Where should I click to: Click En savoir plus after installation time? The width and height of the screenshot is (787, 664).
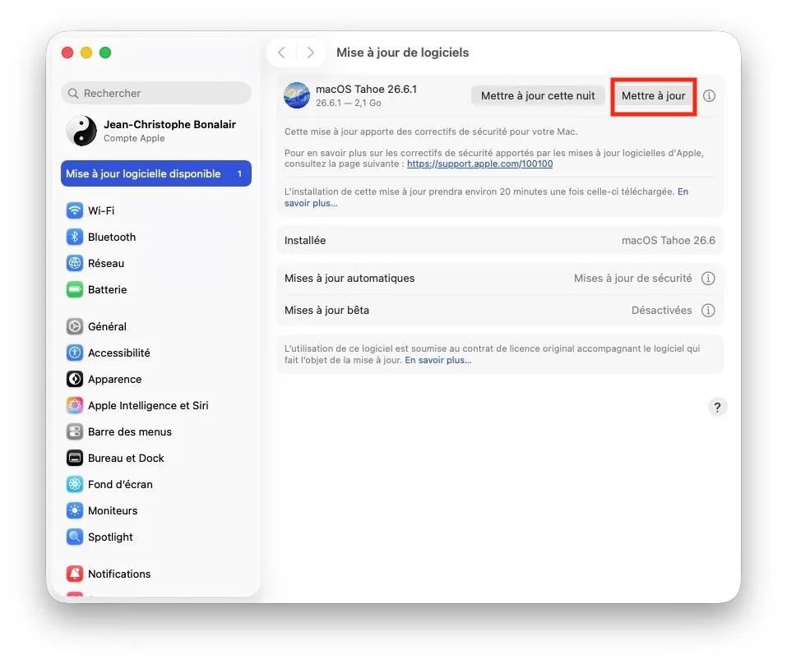click(486, 197)
